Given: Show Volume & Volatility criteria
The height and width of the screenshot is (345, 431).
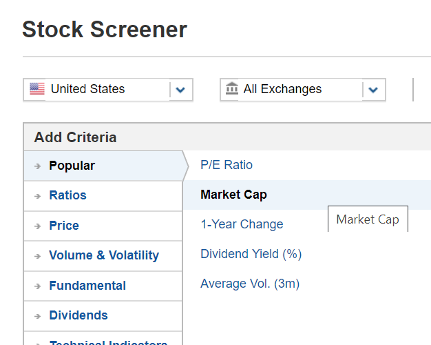Looking at the screenshot, I should (104, 255).
